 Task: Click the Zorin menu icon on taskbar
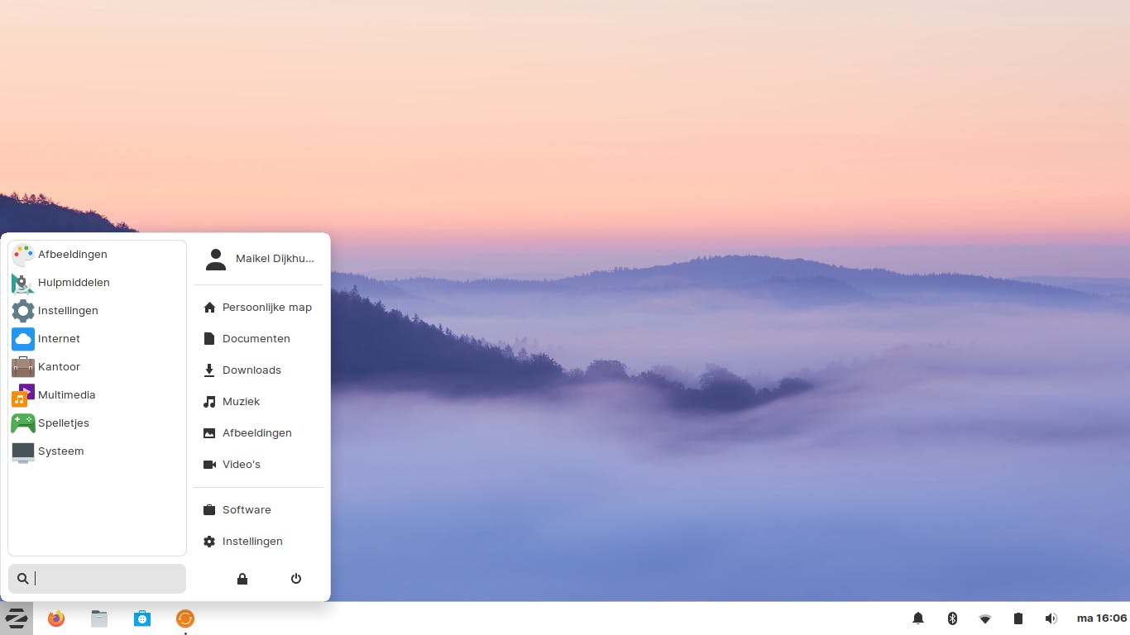point(17,618)
